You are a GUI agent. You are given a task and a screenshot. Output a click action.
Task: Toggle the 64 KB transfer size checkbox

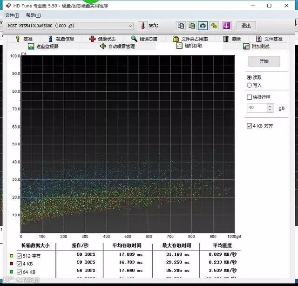pyautogui.click(x=19, y=272)
